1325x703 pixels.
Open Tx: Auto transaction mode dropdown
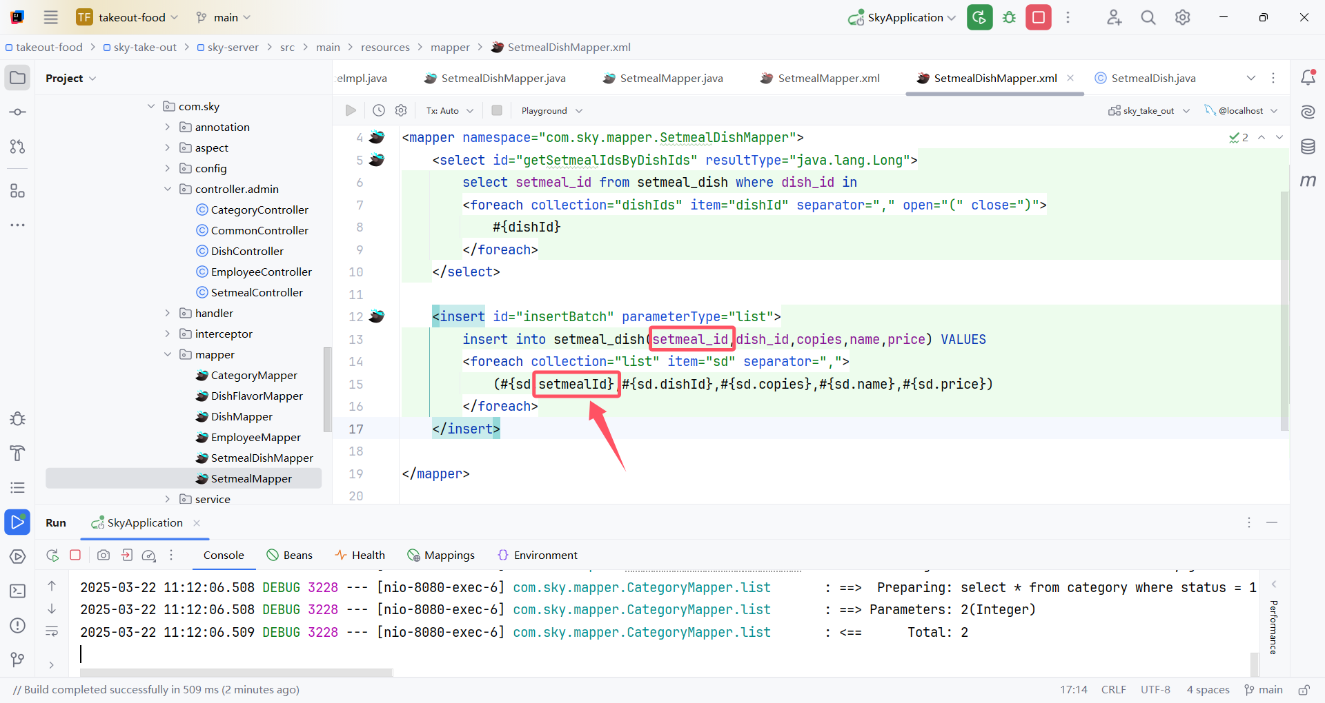pyautogui.click(x=450, y=110)
